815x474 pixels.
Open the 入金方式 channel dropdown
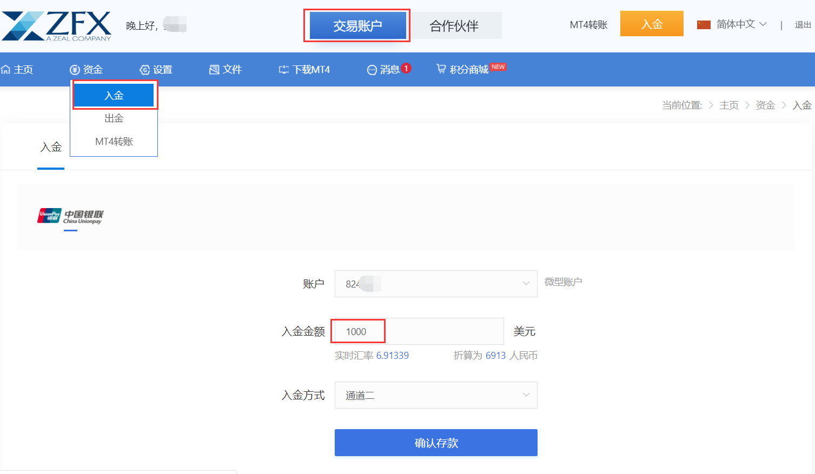435,395
